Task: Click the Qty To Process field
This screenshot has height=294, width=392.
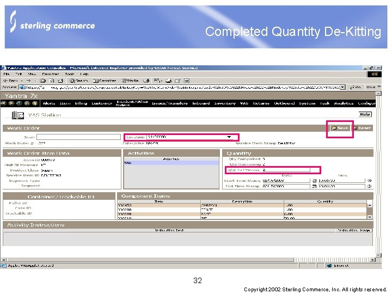Action: click(x=286, y=170)
